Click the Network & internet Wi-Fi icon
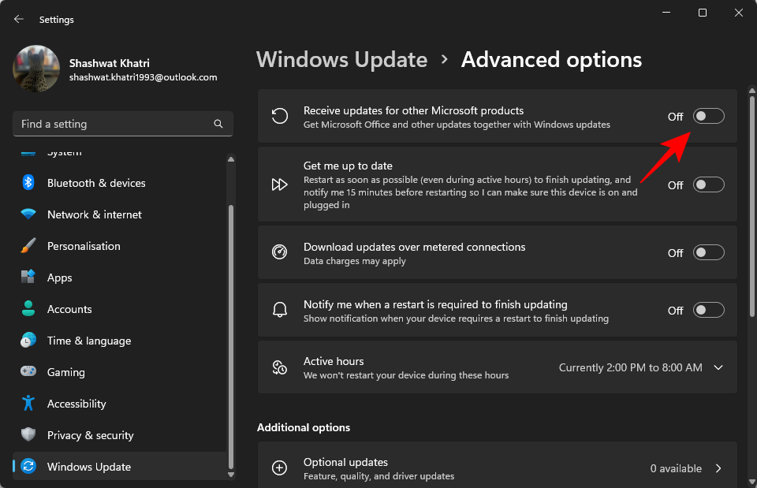 (x=28, y=214)
